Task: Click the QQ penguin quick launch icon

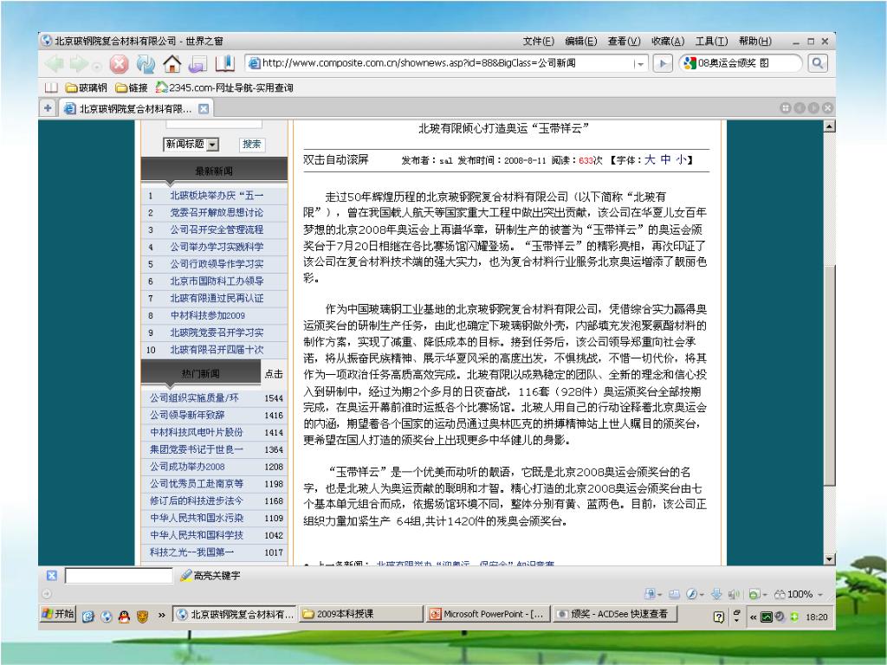Action: coord(124,617)
